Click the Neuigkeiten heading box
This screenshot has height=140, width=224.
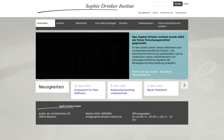pyautogui.click(x=52, y=87)
